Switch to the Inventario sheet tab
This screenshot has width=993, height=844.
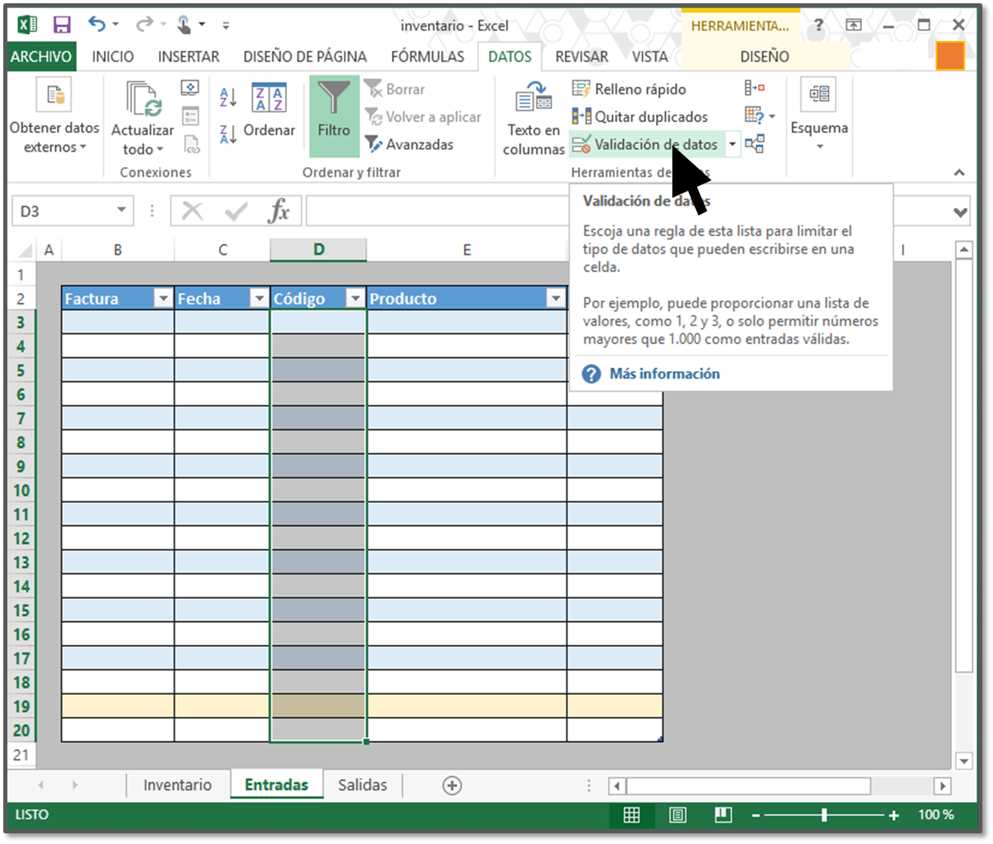click(177, 785)
